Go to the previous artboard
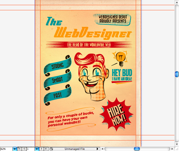Image resolution: width=179 pixels, height=151 pixels. pyautogui.click(x=24, y=149)
